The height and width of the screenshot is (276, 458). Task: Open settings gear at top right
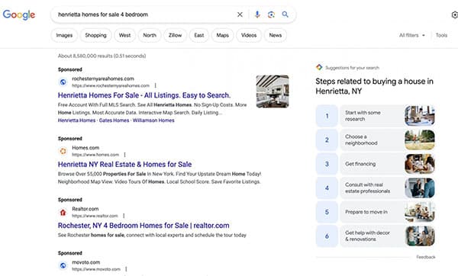point(454,14)
